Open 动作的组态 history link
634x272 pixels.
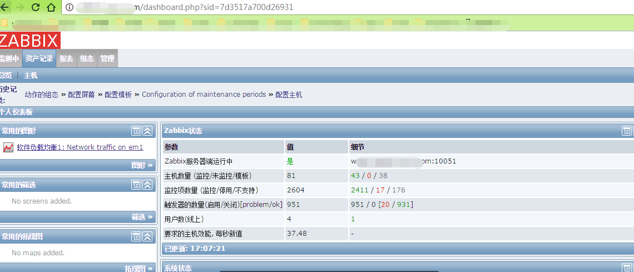coord(41,95)
